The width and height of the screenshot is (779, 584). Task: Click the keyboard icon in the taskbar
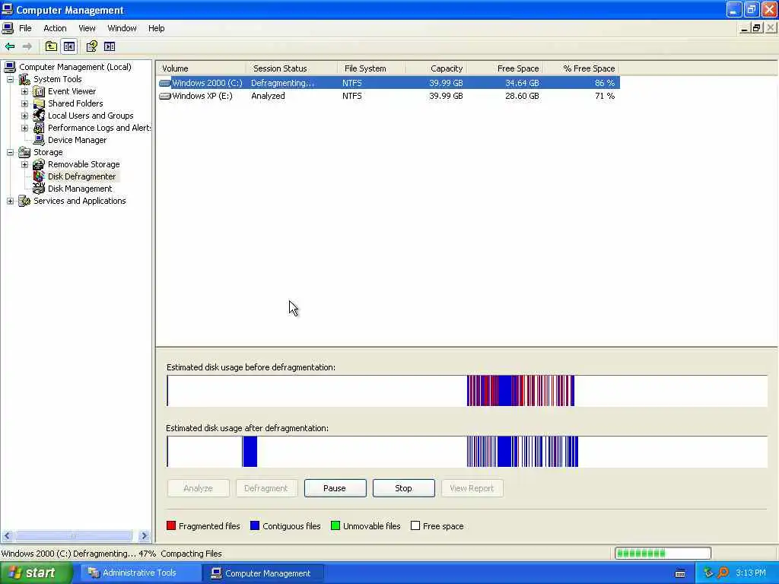coord(680,573)
